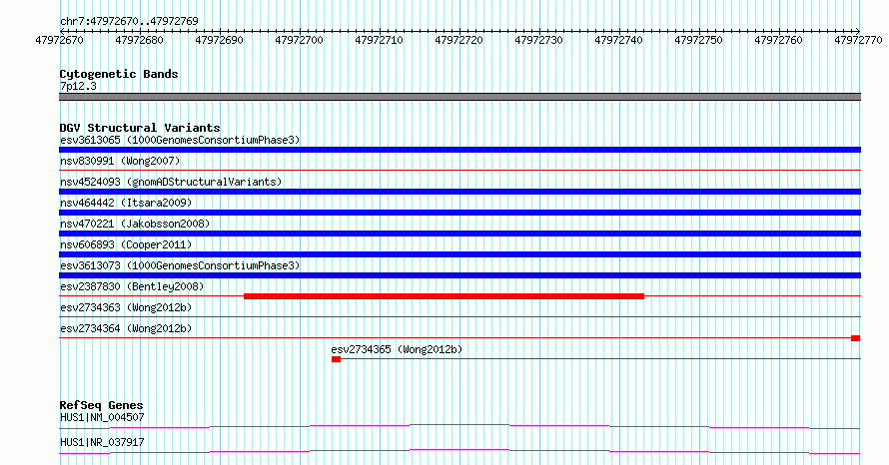Click ruler position 47972730

(538, 40)
